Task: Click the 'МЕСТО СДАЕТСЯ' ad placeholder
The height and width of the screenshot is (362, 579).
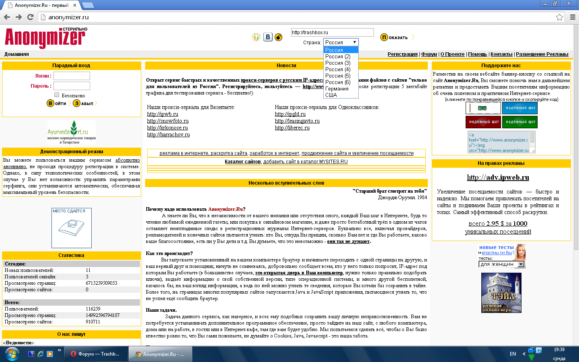Action: point(72,228)
